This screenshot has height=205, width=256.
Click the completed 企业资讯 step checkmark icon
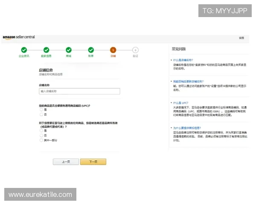(x=24, y=50)
